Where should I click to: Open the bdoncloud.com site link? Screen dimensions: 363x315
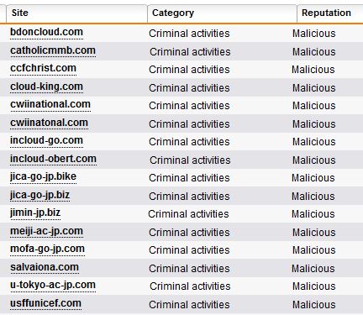[46, 32]
